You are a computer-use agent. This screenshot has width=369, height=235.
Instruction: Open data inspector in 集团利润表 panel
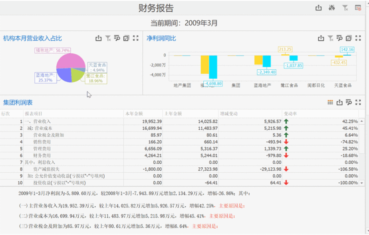(349, 102)
